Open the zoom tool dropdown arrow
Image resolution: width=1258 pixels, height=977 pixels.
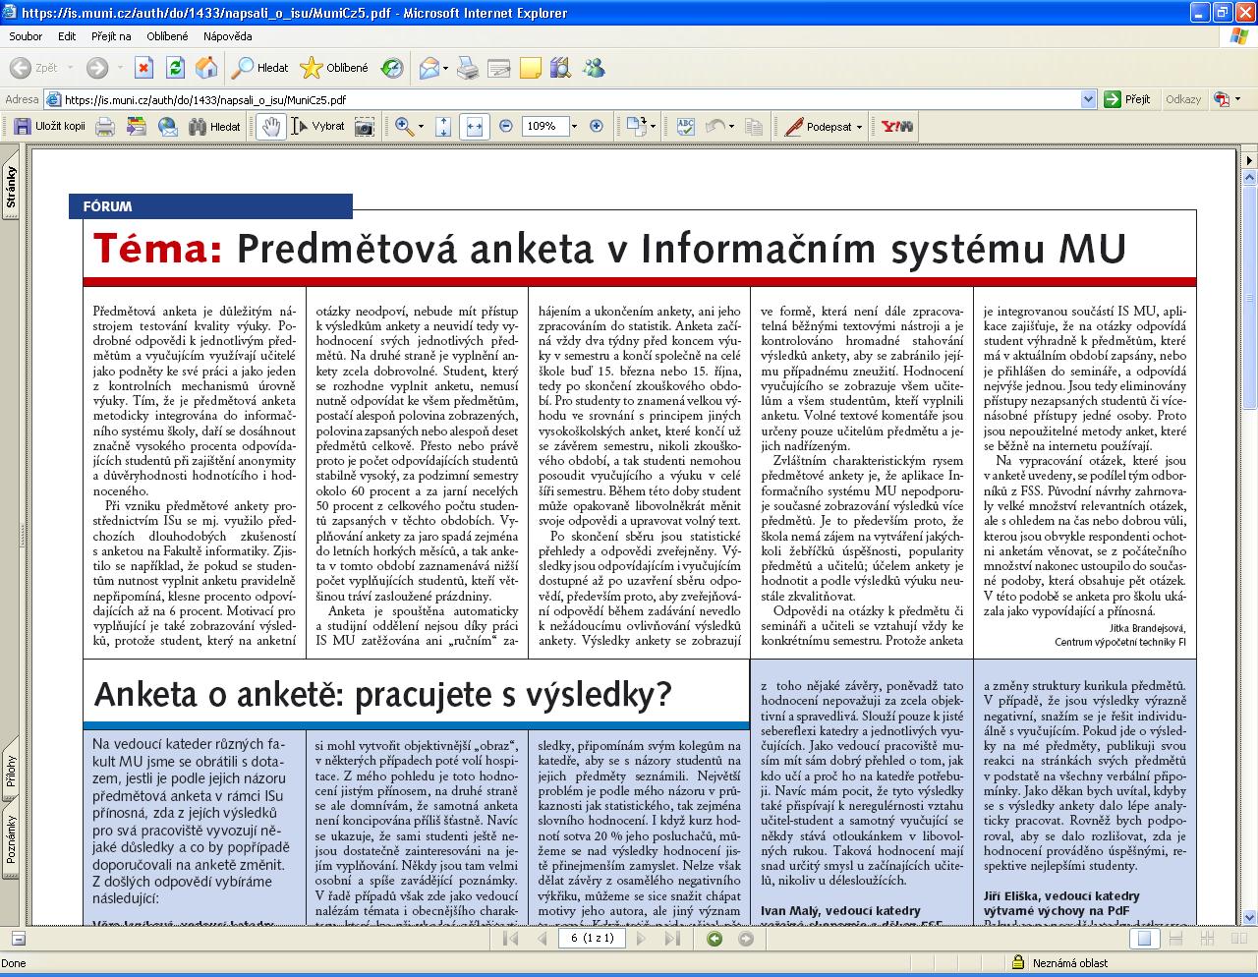pos(421,126)
